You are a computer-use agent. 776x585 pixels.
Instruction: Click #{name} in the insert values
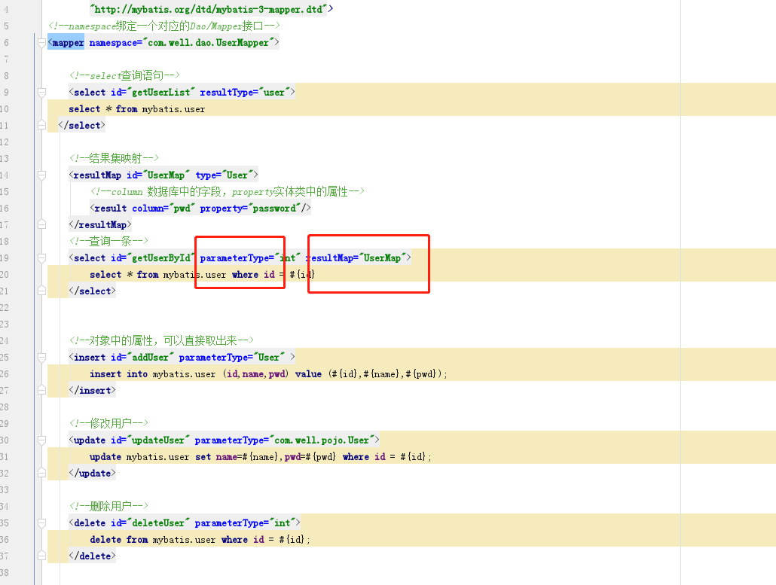point(381,374)
